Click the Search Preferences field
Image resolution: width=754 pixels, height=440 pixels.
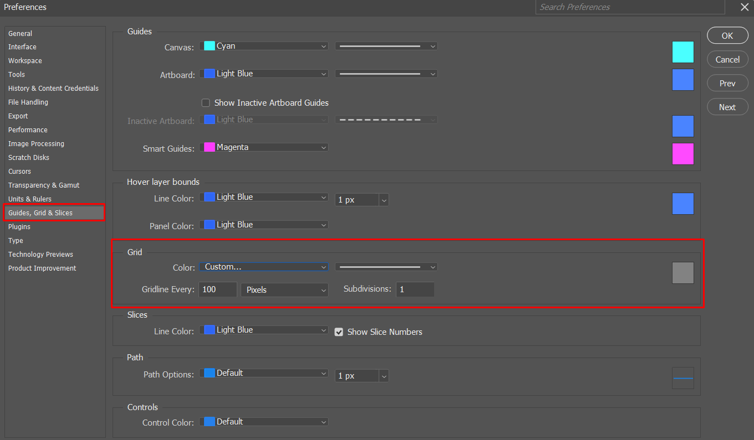pyautogui.click(x=629, y=7)
